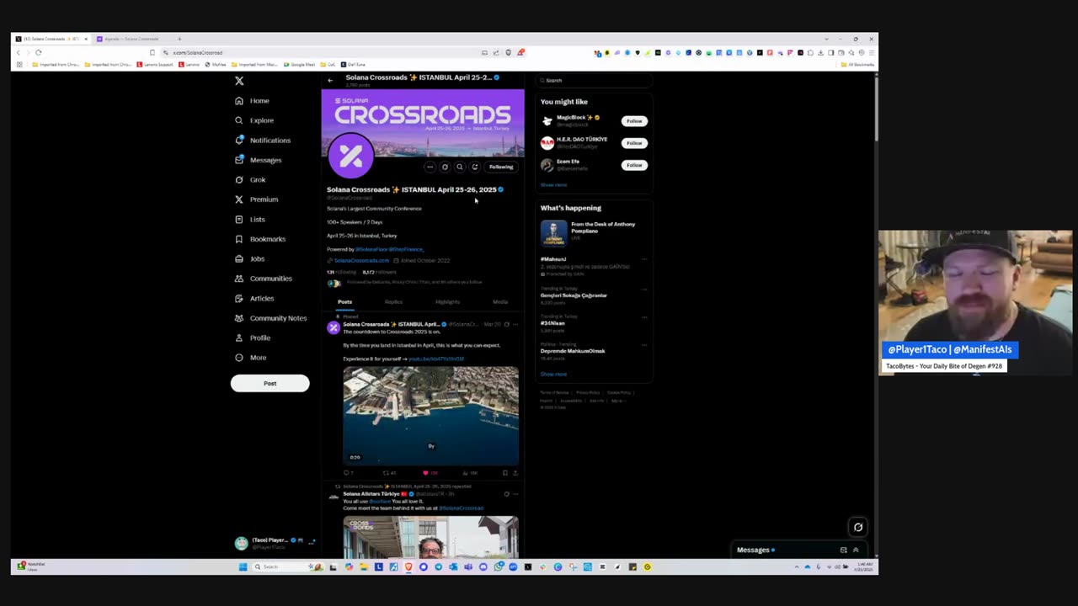Click the notify bell-plus icon on profile
The width and height of the screenshot is (1078, 606).
(x=475, y=167)
